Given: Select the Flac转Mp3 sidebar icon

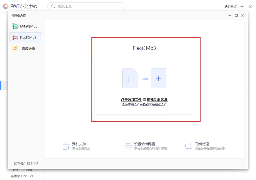Looking at the screenshot, I should pyautogui.click(x=14, y=37).
